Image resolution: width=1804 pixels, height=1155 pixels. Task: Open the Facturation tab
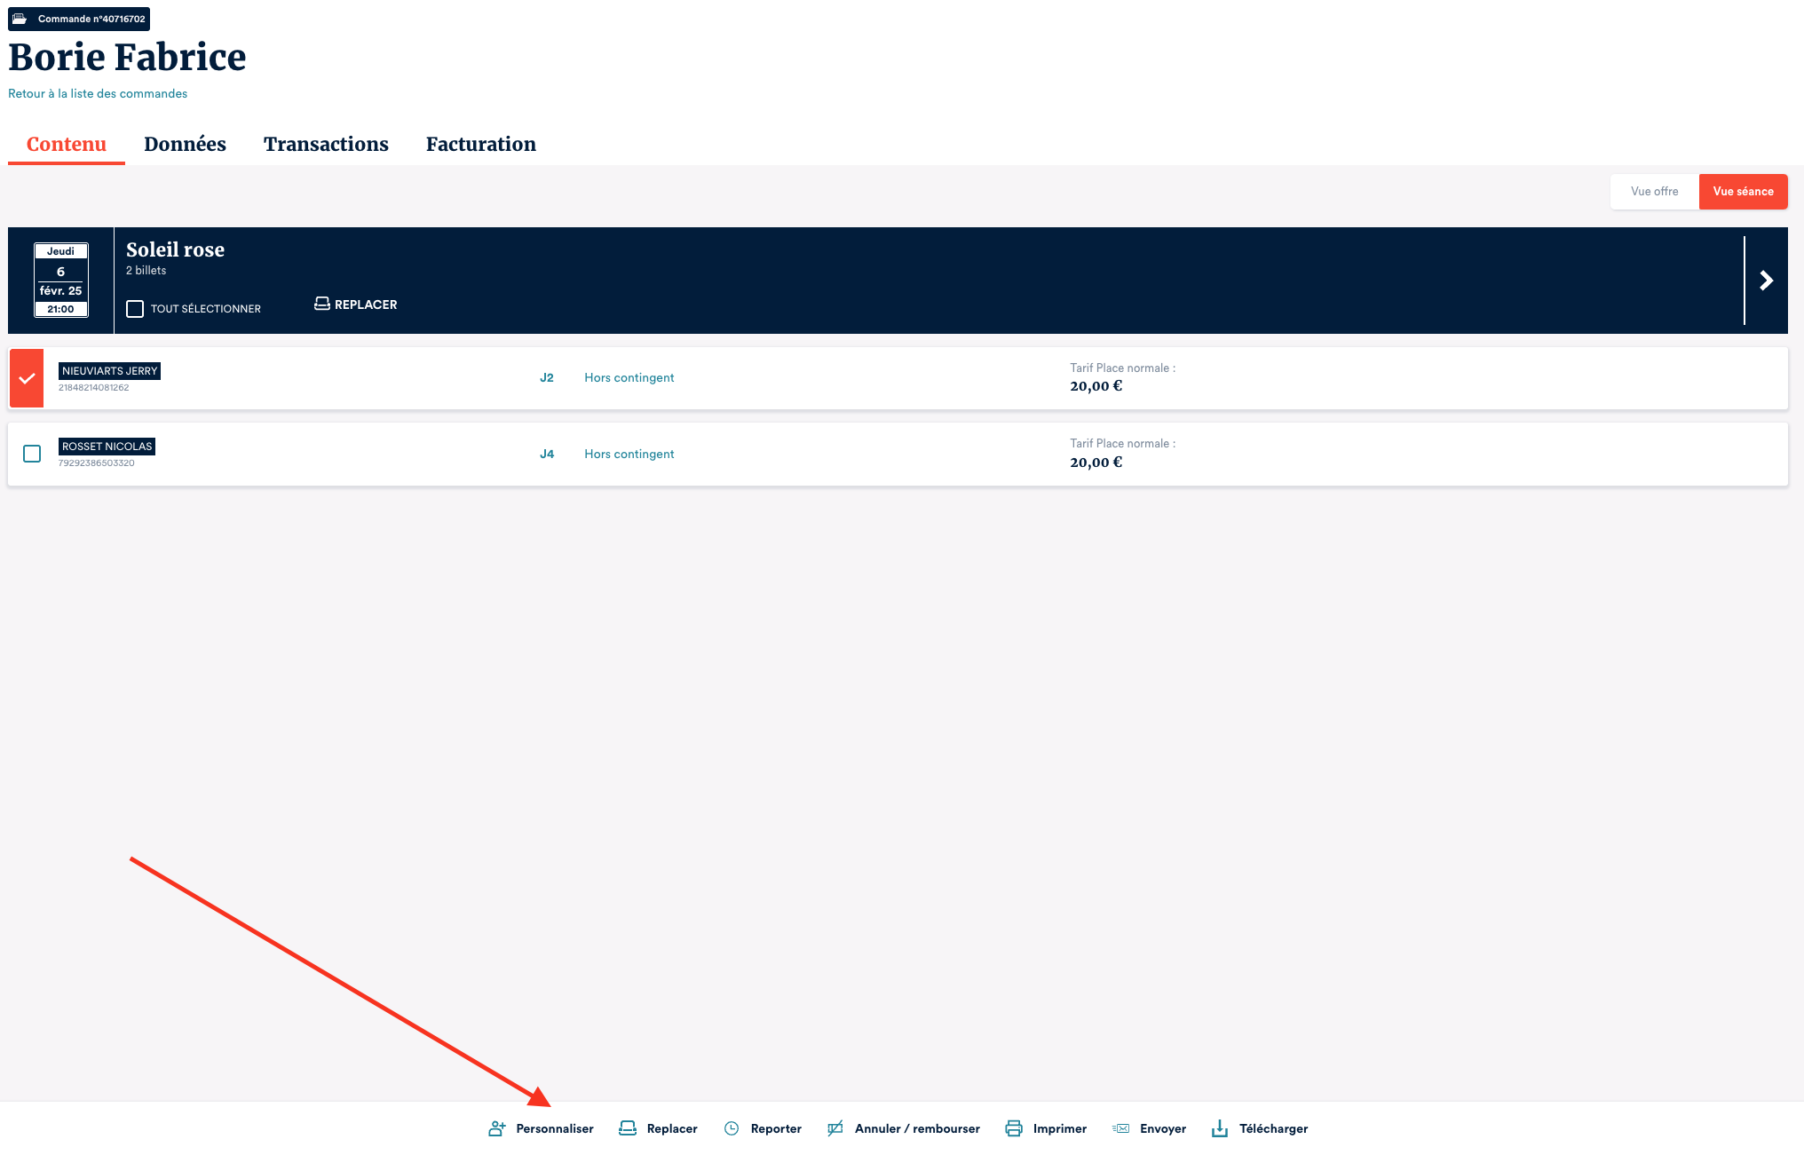click(480, 144)
